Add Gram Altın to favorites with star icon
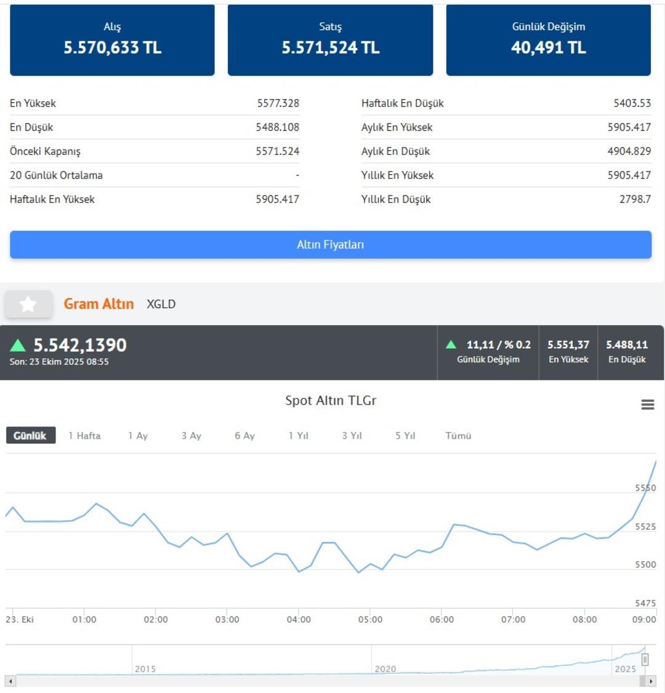Viewport: 665px width, 693px height. tap(28, 304)
